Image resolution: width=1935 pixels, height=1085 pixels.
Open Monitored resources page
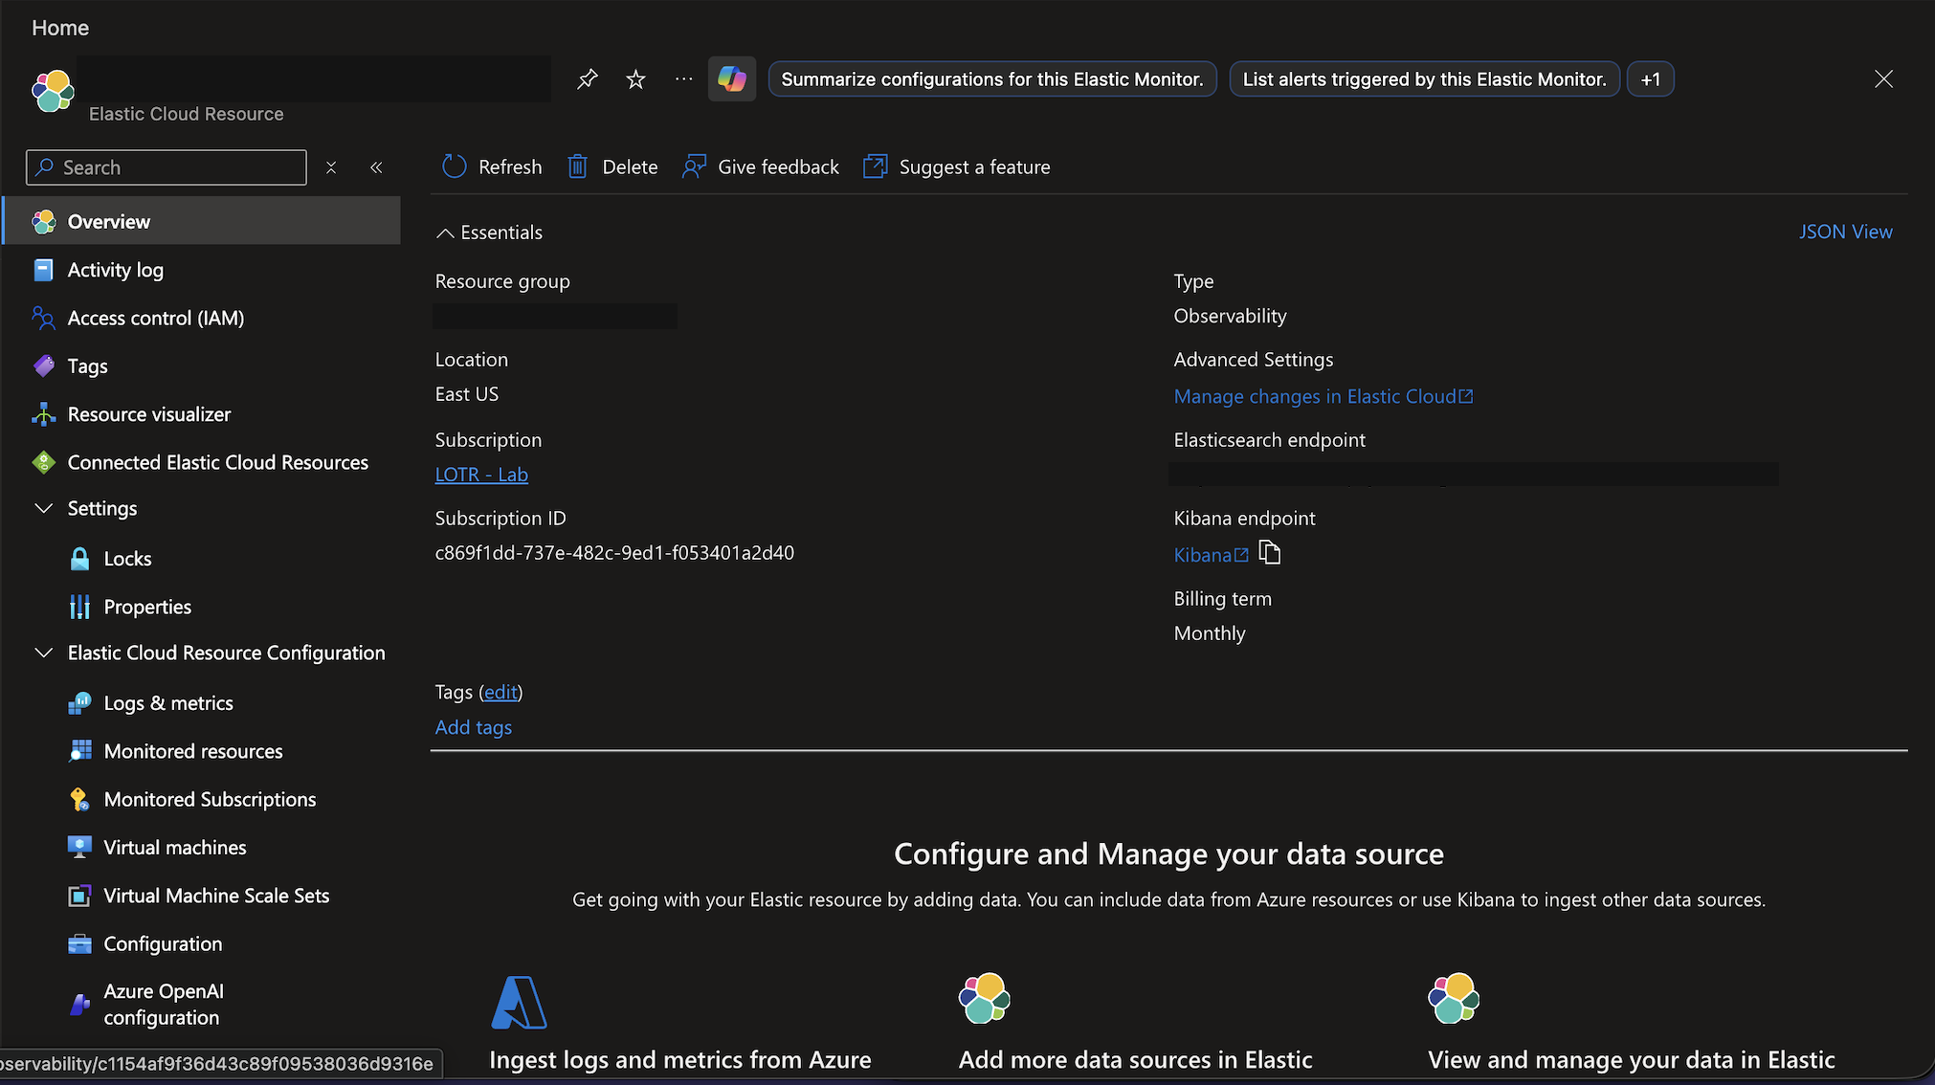point(193,751)
